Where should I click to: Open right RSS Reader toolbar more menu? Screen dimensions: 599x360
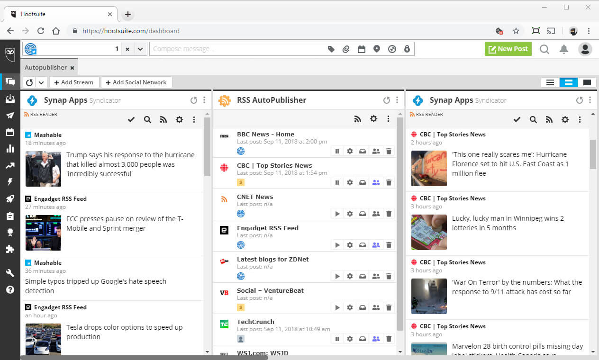pos(580,120)
